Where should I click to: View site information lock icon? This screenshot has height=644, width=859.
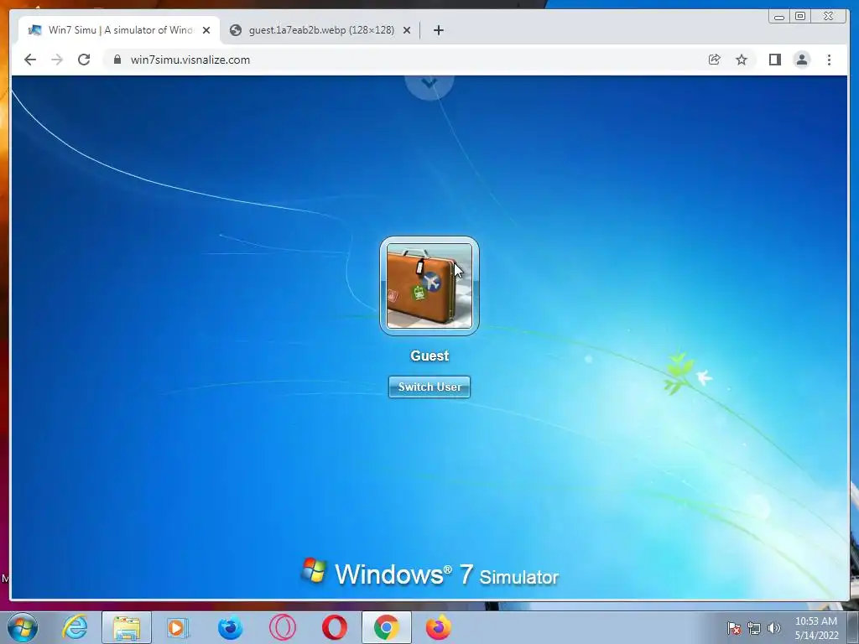point(117,60)
